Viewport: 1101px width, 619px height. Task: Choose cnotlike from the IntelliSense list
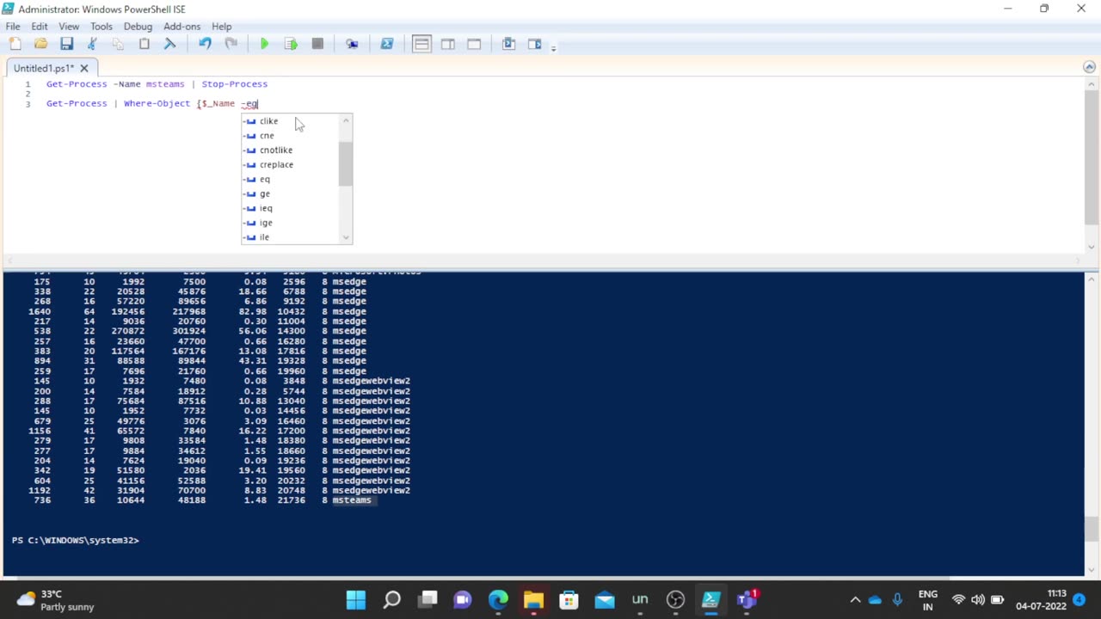pos(291,150)
